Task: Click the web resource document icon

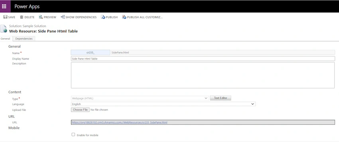Action: [x=4, y=29]
